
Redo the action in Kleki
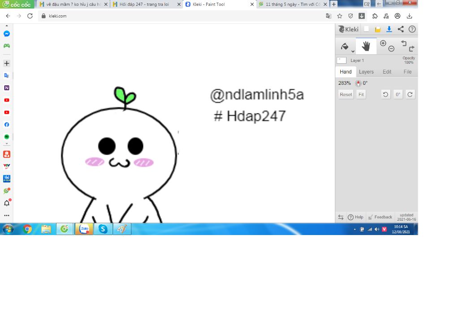[411, 48]
